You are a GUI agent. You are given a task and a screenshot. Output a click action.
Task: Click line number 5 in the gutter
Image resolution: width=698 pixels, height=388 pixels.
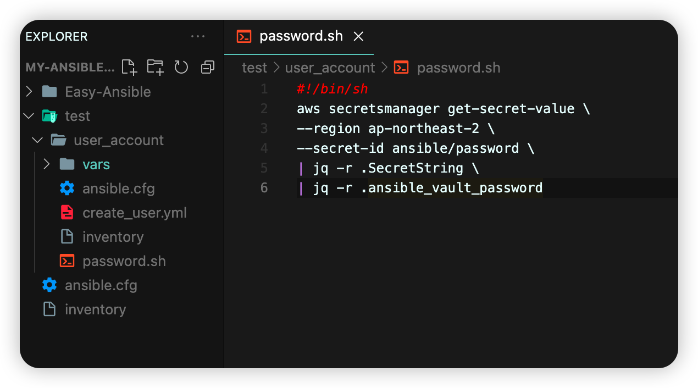pos(264,168)
